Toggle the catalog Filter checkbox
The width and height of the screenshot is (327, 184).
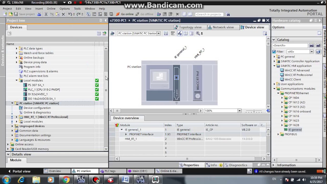(274, 52)
